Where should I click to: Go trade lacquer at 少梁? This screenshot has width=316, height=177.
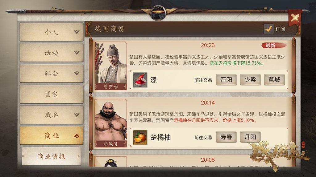[x=250, y=80]
